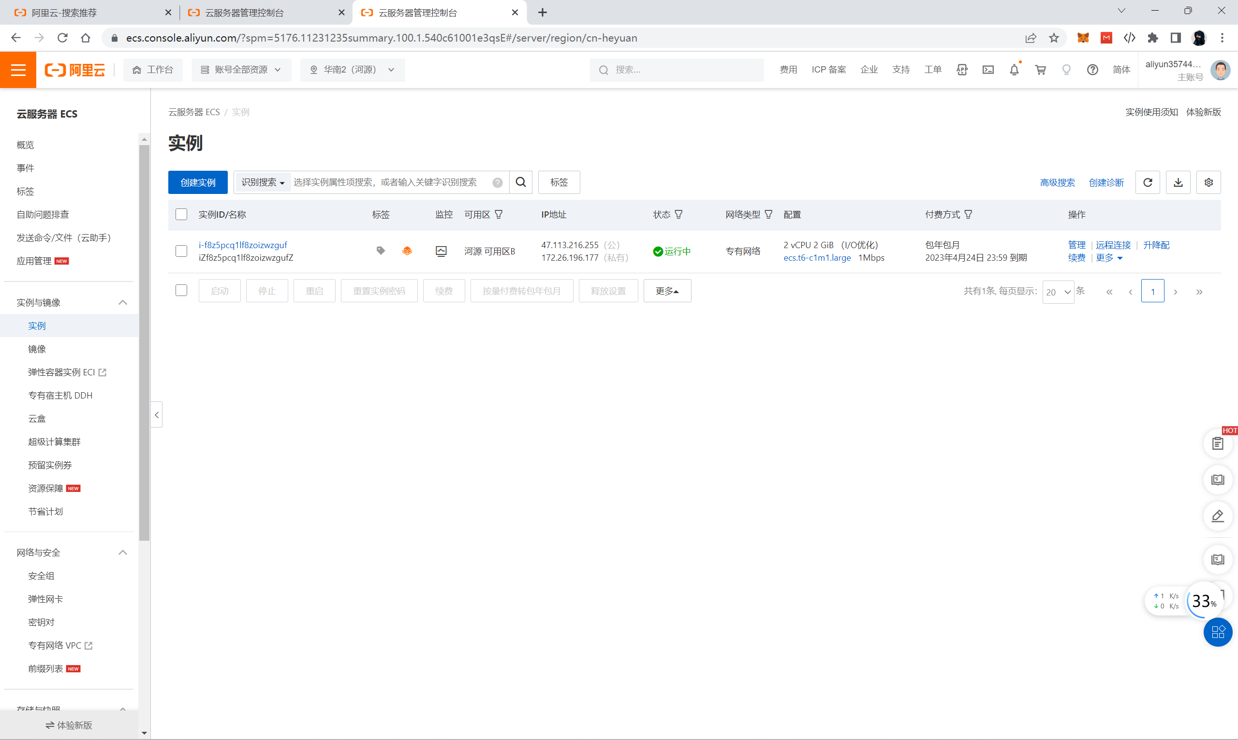1238x740 pixels.
Task: Open column settings gear icon
Action: click(x=1208, y=182)
